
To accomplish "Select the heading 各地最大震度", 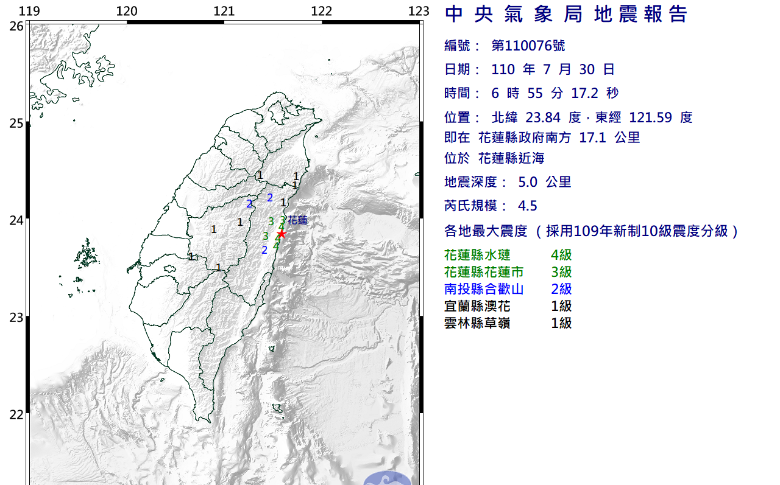I will (486, 231).
